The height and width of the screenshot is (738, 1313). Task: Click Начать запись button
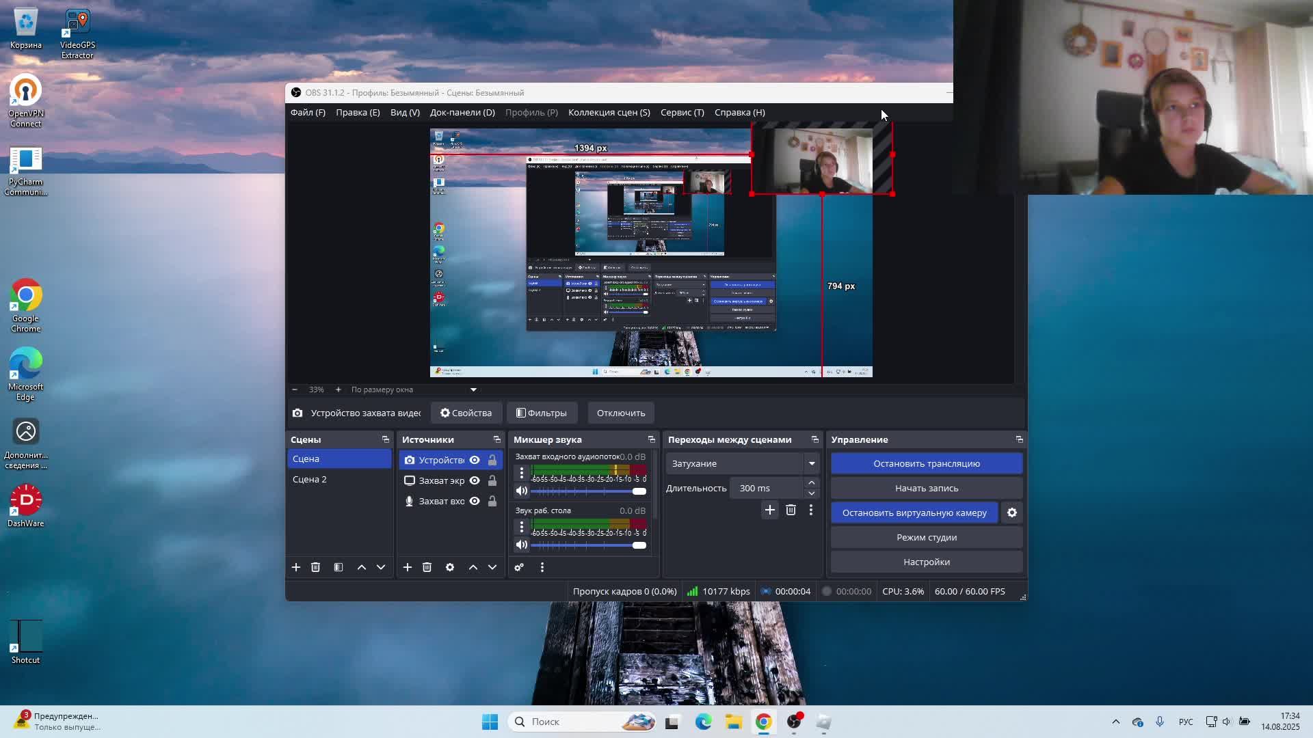point(927,488)
